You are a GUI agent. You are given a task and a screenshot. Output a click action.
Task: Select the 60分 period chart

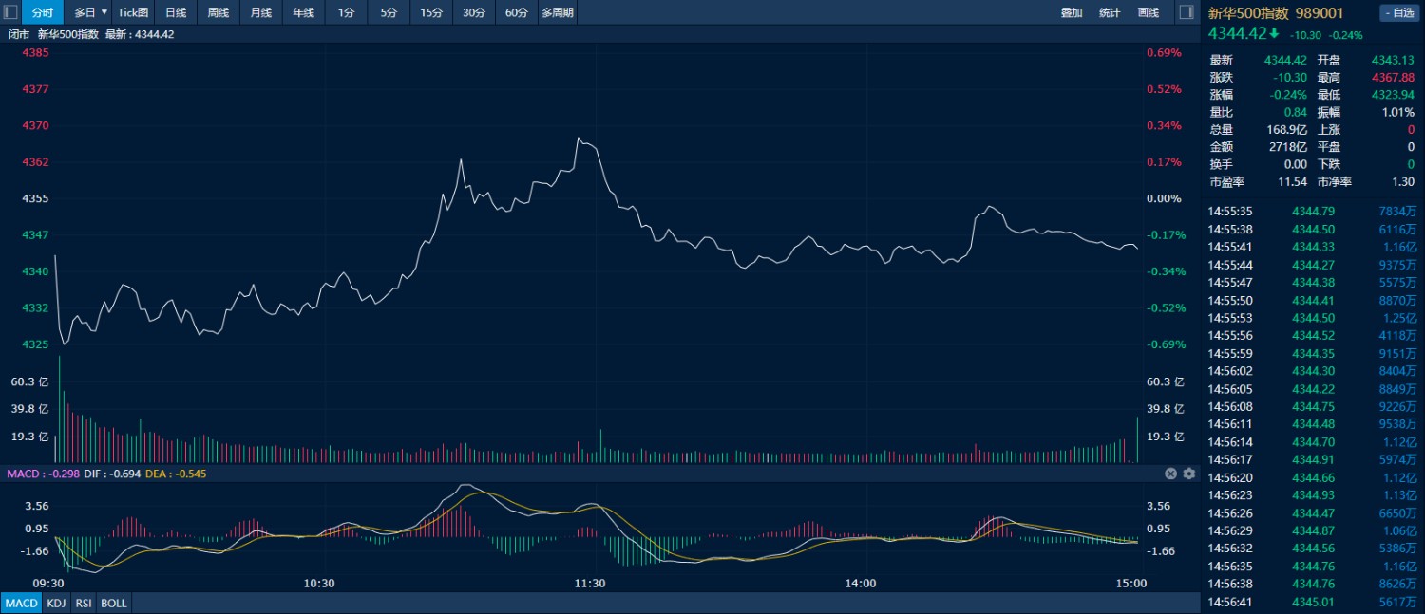click(516, 12)
